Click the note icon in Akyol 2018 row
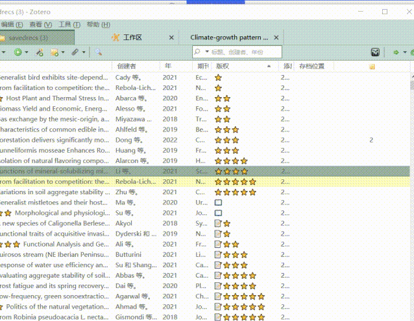The height and width of the screenshot is (321, 414). point(218,223)
